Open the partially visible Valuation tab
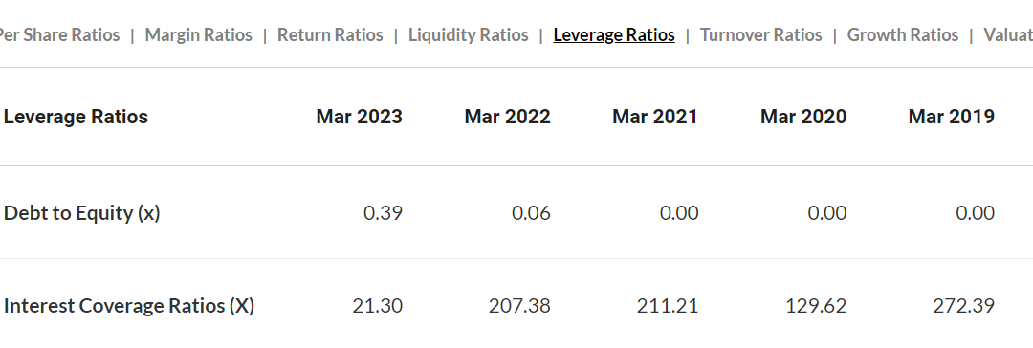This screenshot has width=1033, height=348. [1008, 35]
